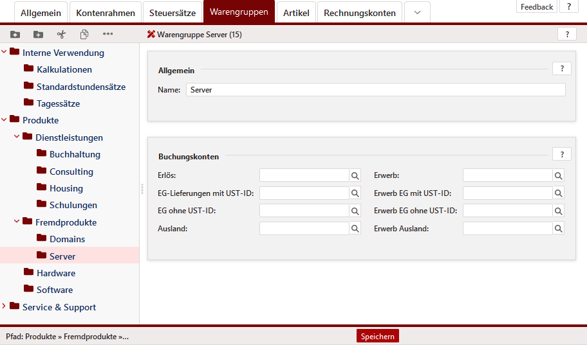The image size is (587, 345).
Task: Collapse the Produkte tree node
Action: point(5,120)
